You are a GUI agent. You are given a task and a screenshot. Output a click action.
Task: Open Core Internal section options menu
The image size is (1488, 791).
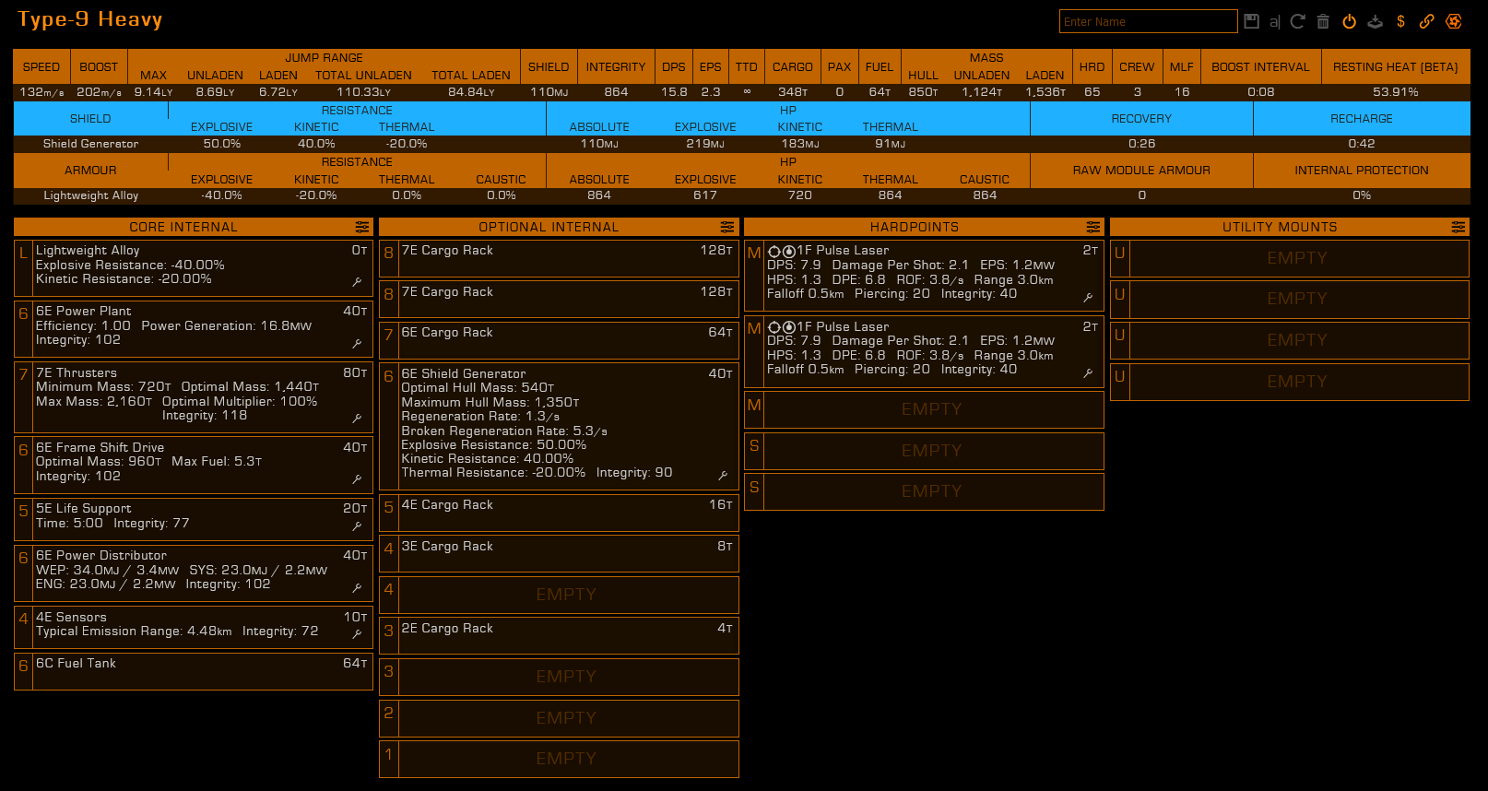(x=361, y=227)
